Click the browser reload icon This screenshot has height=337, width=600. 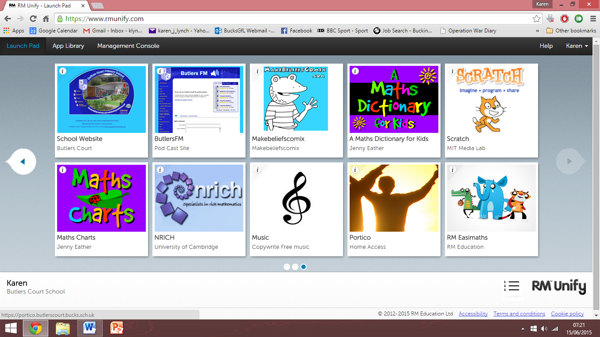[x=33, y=19]
